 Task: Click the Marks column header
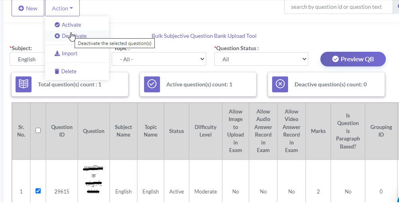coord(318,131)
